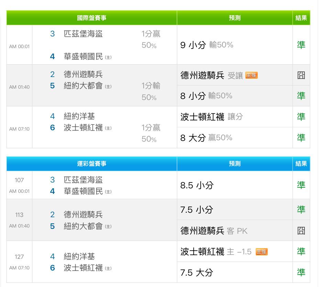Click the 準 result for 9 小分 輸50%
The height and width of the screenshot is (287, 320).
tap(301, 45)
